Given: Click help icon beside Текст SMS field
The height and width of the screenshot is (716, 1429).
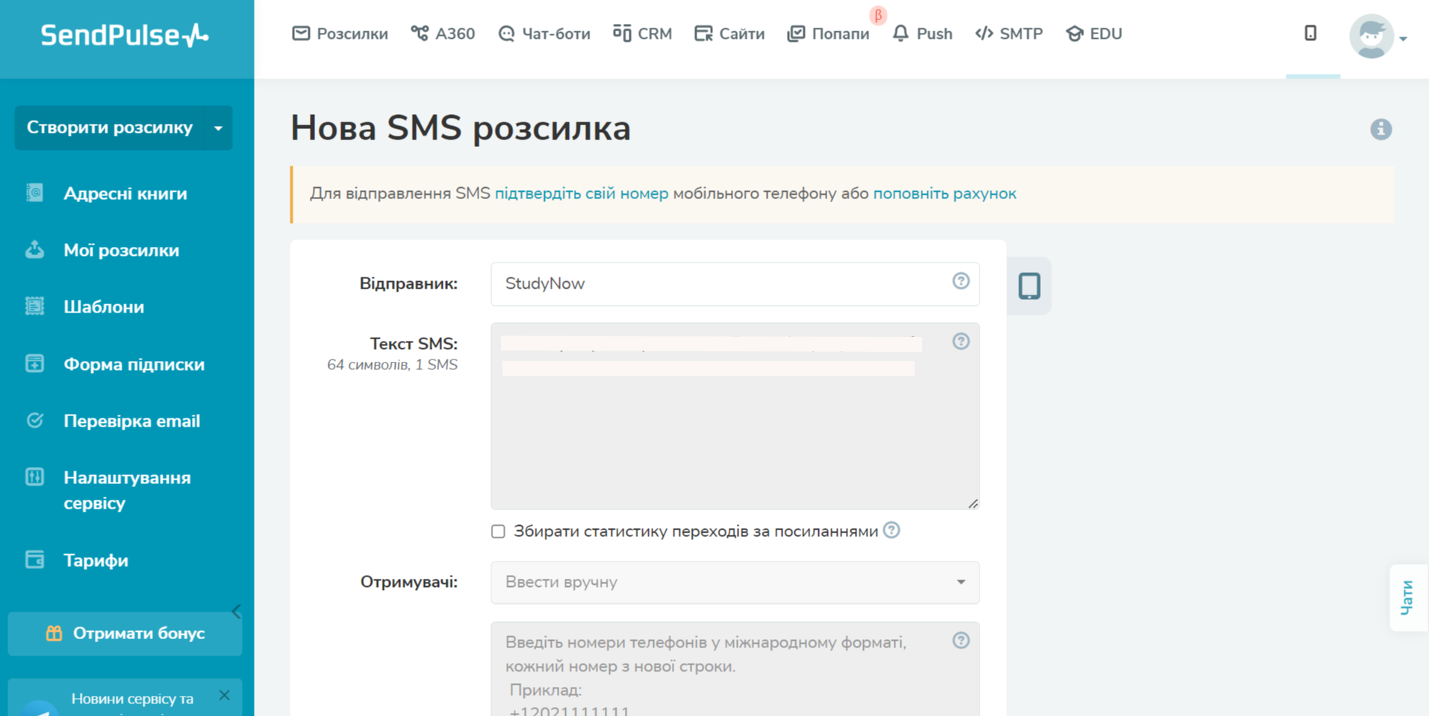Looking at the screenshot, I should coord(960,342).
